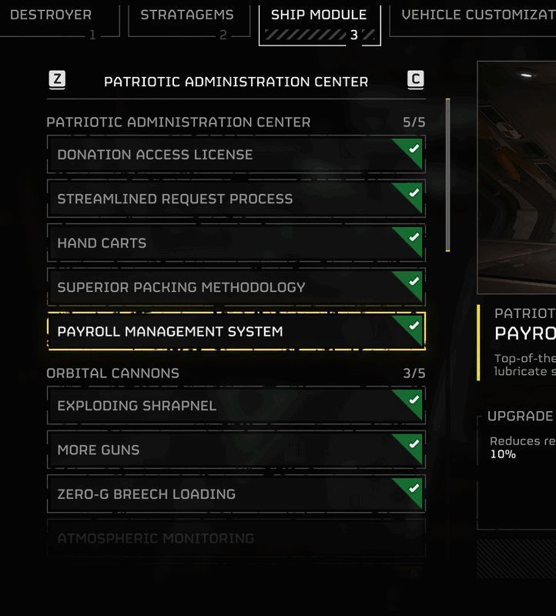Click Donation Access License green checkmark
The width and height of the screenshot is (556, 616).
pos(414,149)
